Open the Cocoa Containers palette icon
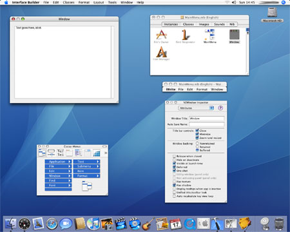290x232 pixels. click(88, 153)
